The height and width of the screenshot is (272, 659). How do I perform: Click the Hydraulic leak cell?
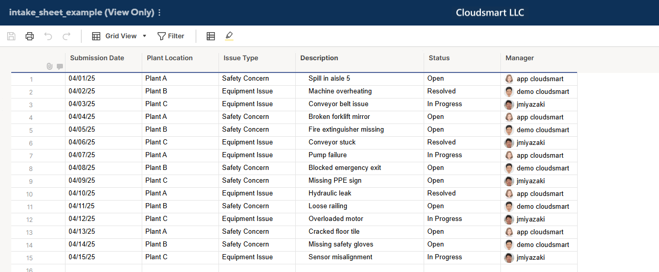[x=360, y=193]
